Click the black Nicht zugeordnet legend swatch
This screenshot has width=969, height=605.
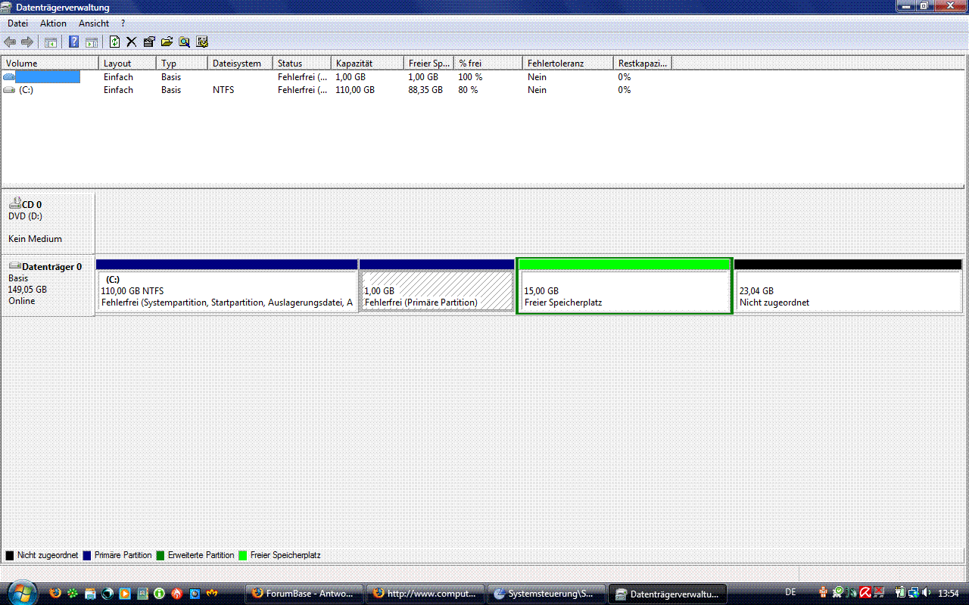(10, 555)
